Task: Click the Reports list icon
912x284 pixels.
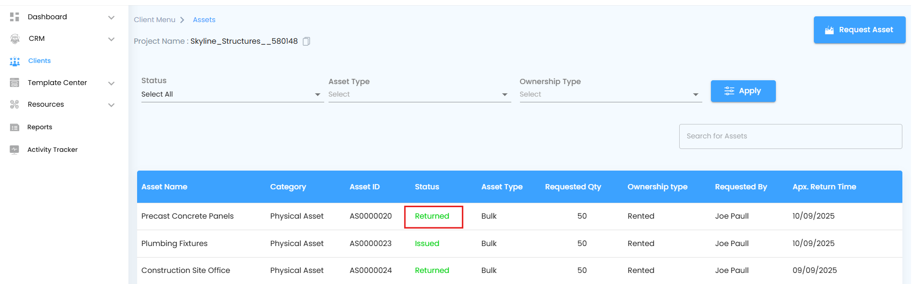Action: [x=14, y=127]
